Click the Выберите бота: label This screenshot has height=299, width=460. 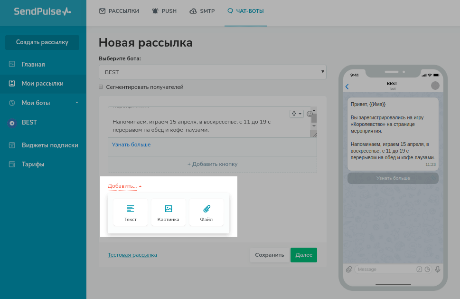click(x=120, y=58)
